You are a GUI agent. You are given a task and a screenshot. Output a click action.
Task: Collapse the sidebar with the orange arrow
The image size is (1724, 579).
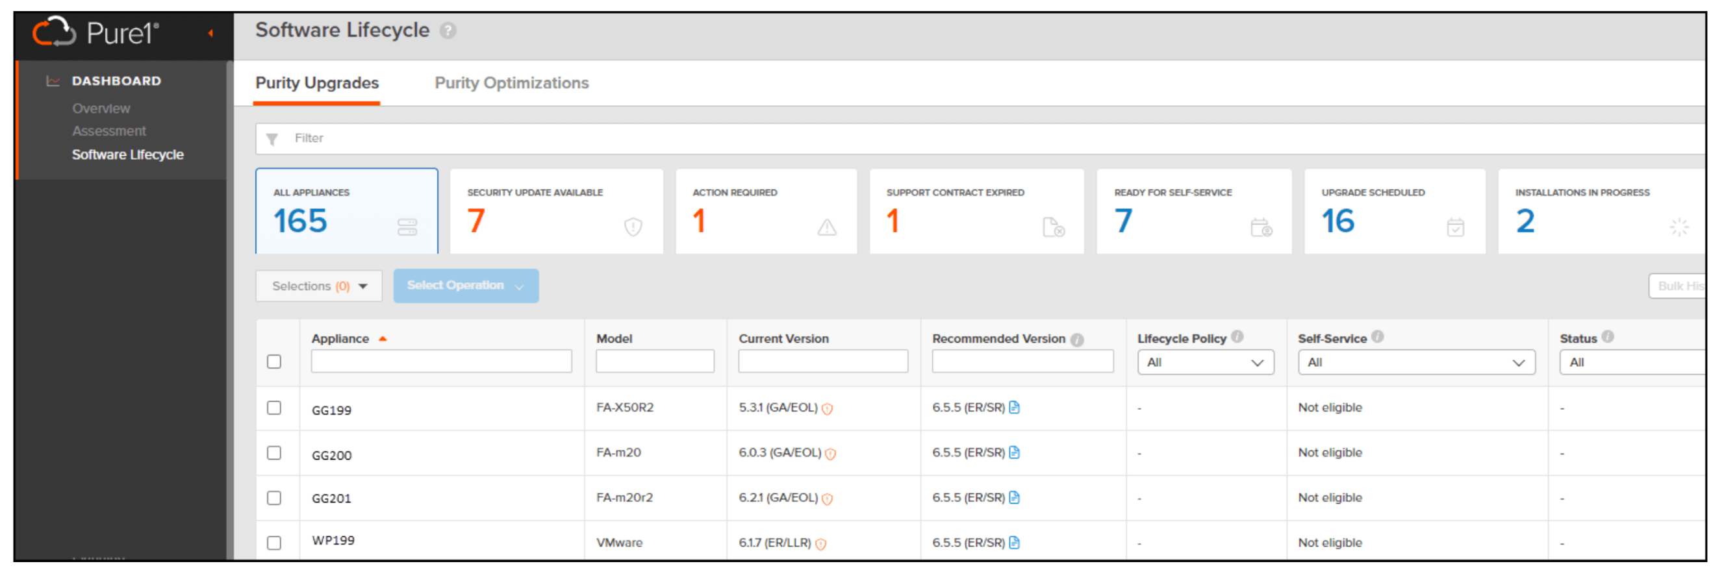click(x=210, y=32)
